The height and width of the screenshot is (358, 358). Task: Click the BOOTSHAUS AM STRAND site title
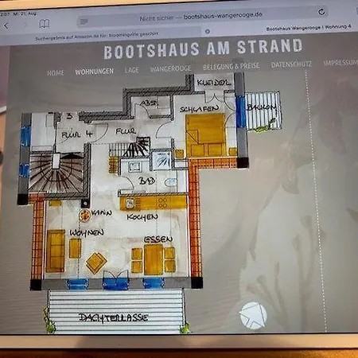tap(203, 49)
